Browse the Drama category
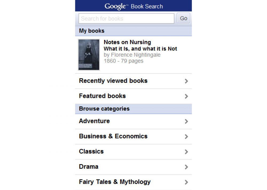The width and height of the screenshot is (267, 190). pyautogui.click(x=133, y=167)
